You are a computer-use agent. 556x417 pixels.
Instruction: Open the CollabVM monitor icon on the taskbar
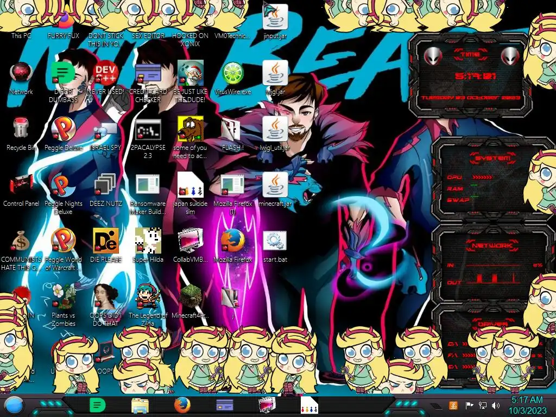(267, 405)
